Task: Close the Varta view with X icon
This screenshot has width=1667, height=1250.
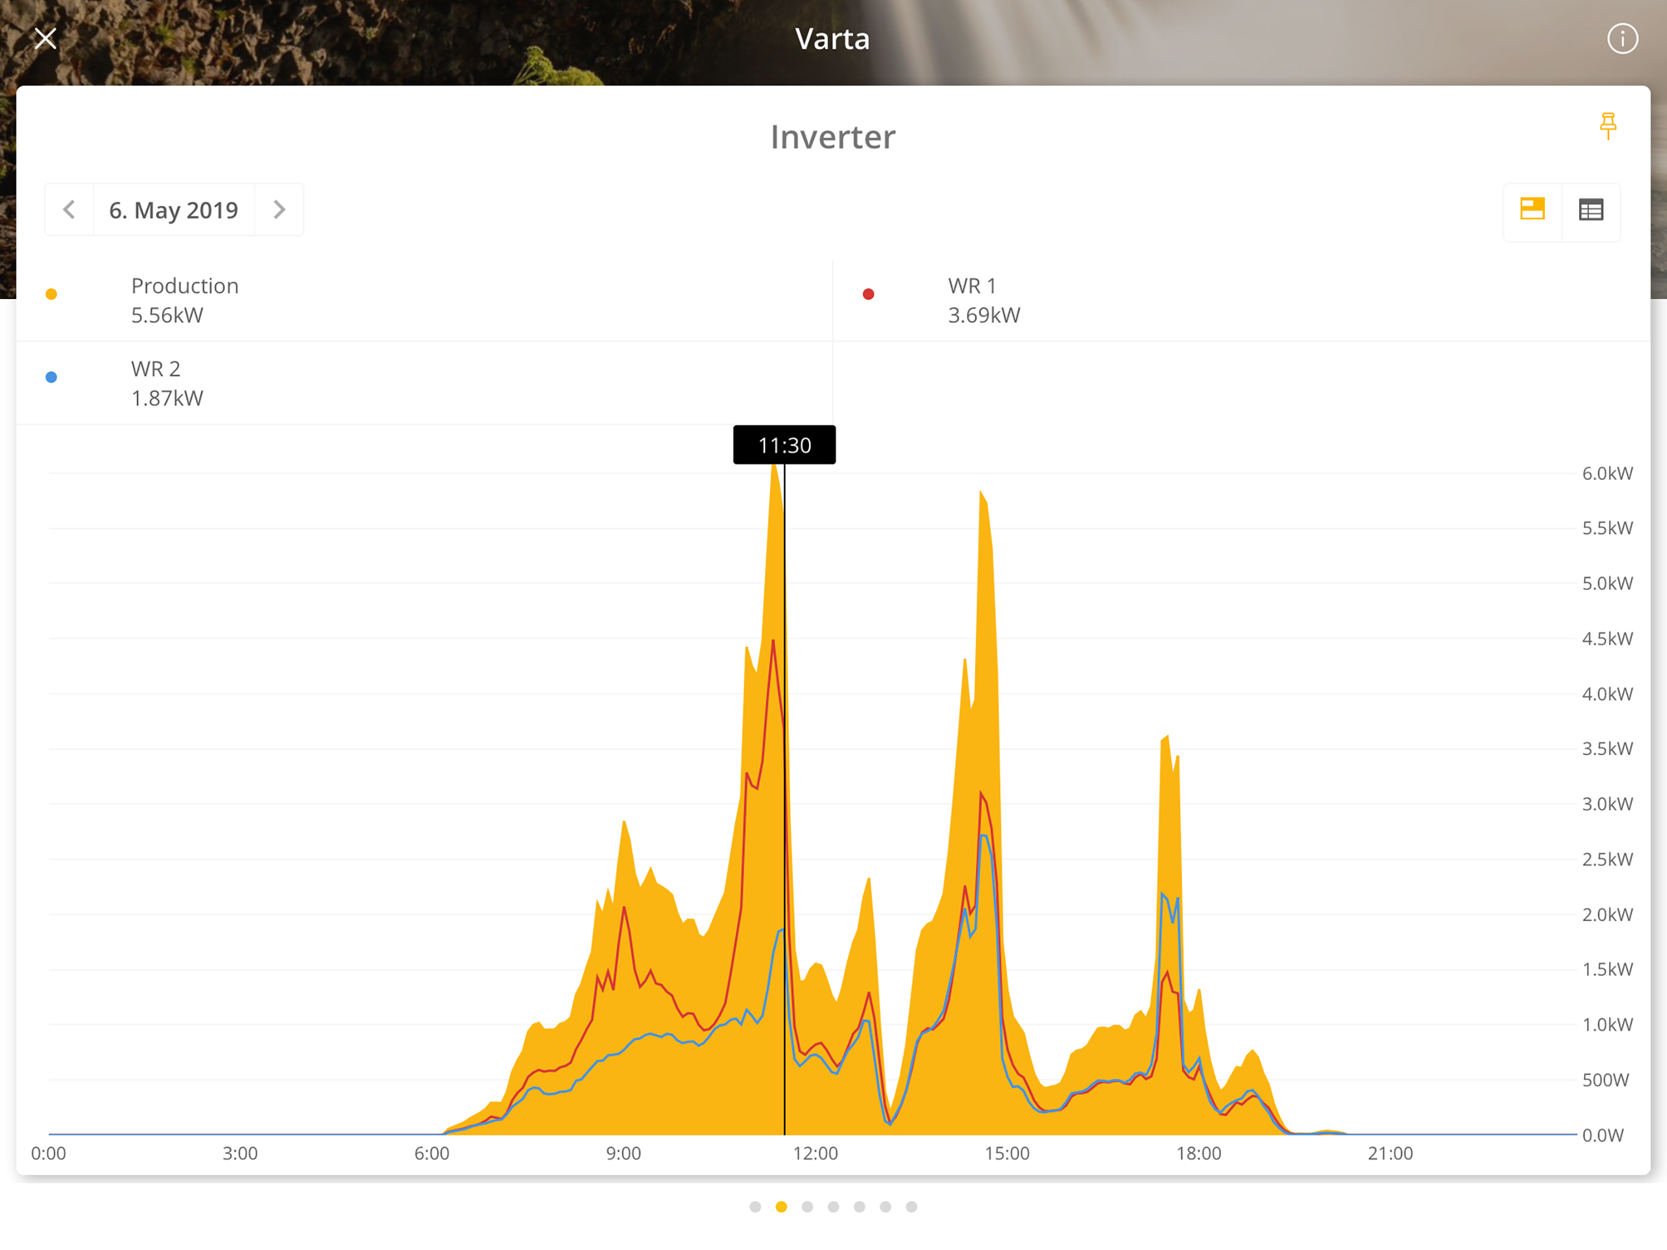Action: 45,38
